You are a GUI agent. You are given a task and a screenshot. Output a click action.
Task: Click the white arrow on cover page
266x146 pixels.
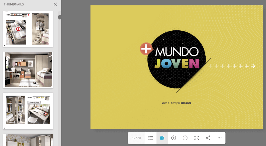(253, 66)
